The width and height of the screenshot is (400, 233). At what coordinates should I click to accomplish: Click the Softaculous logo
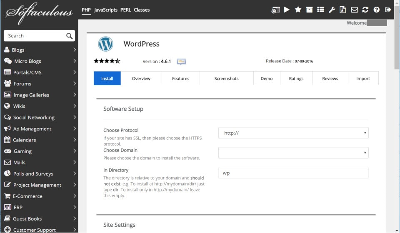[x=39, y=13]
